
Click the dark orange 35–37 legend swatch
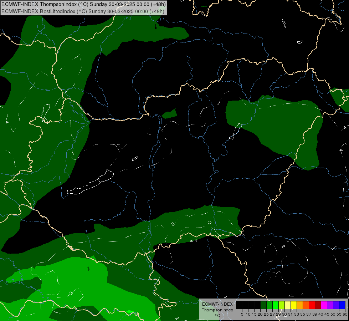pyautogui.click(x=306, y=305)
